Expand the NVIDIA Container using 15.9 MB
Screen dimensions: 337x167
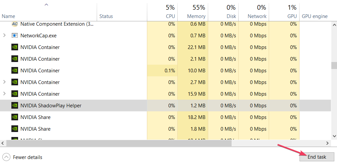(4, 94)
